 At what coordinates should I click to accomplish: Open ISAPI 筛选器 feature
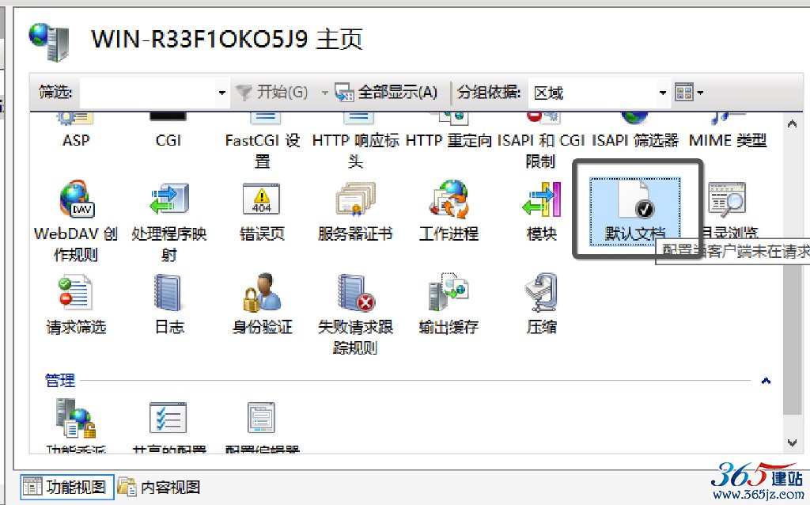[x=634, y=131]
